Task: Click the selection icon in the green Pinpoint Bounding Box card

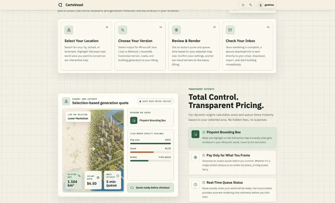Action: tap(195, 134)
